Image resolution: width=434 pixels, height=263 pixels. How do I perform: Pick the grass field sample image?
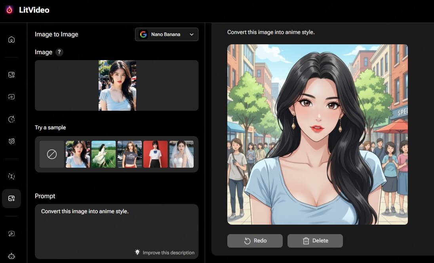point(103,154)
